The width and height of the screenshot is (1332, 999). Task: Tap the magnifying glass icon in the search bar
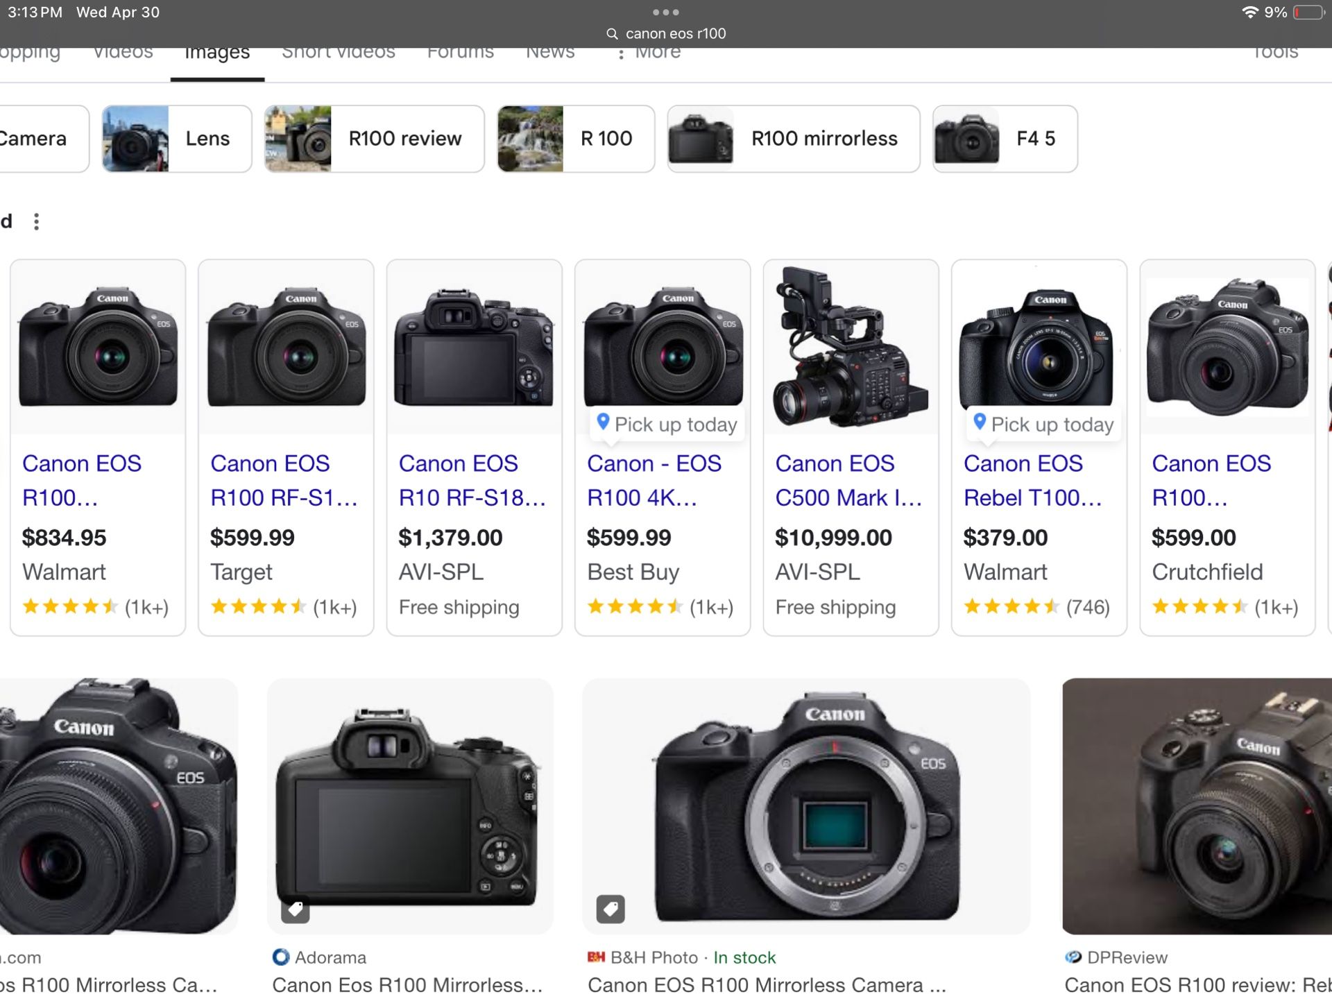(613, 33)
